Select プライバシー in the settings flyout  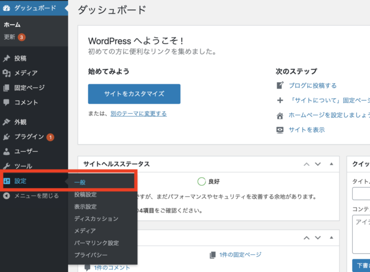[x=91, y=255]
